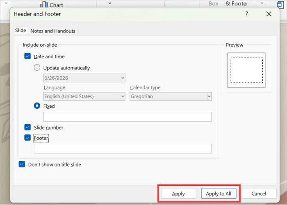Image resolution: width=287 pixels, height=205 pixels.
Task: Click the & Footer ribbon button
Action: pos(237,4)
